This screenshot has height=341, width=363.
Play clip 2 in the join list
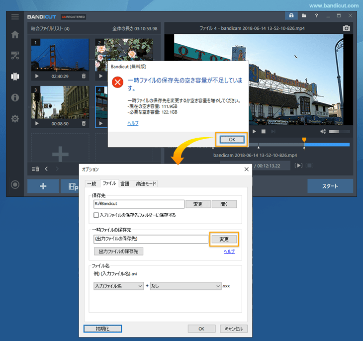point(101,76)
